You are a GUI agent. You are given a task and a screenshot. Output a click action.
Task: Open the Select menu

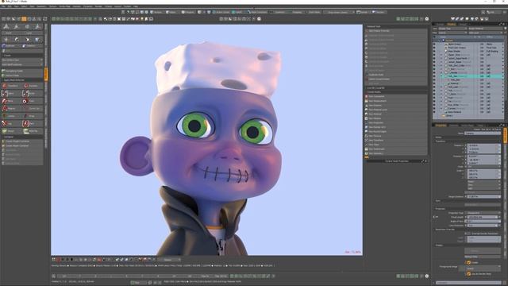pos(25,6)
